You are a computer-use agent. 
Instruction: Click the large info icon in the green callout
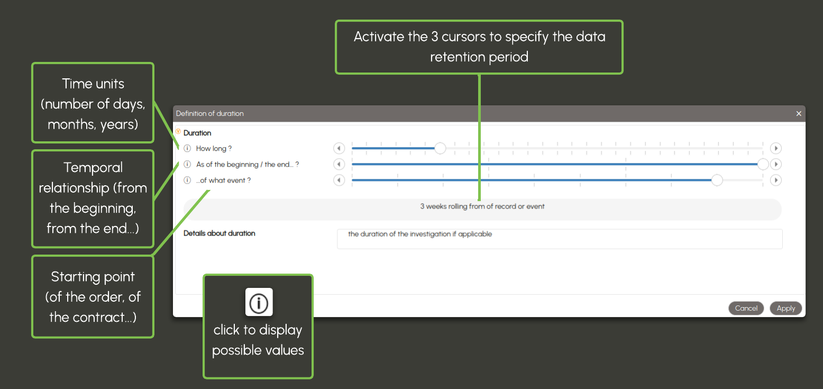pos(259,302)
